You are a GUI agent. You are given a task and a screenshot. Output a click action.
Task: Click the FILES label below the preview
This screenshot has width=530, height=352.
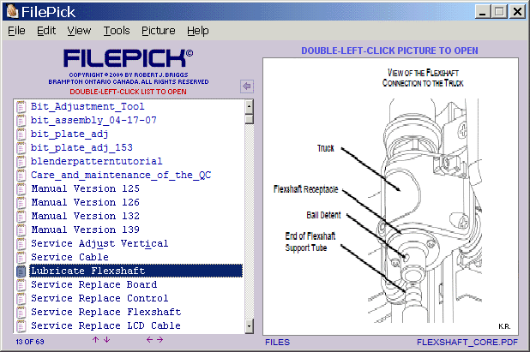pyautogui.click(x=277, y=343)
